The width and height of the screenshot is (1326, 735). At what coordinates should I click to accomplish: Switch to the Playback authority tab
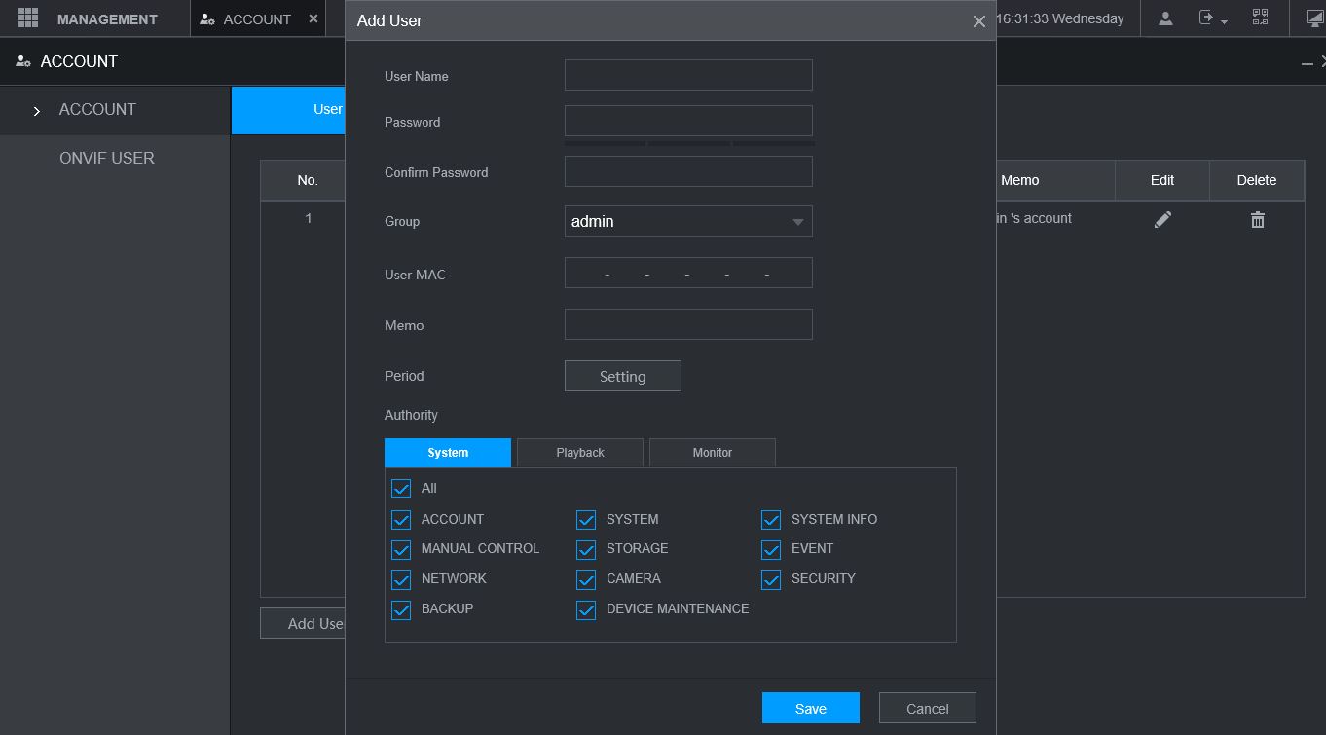pos(579,453)
